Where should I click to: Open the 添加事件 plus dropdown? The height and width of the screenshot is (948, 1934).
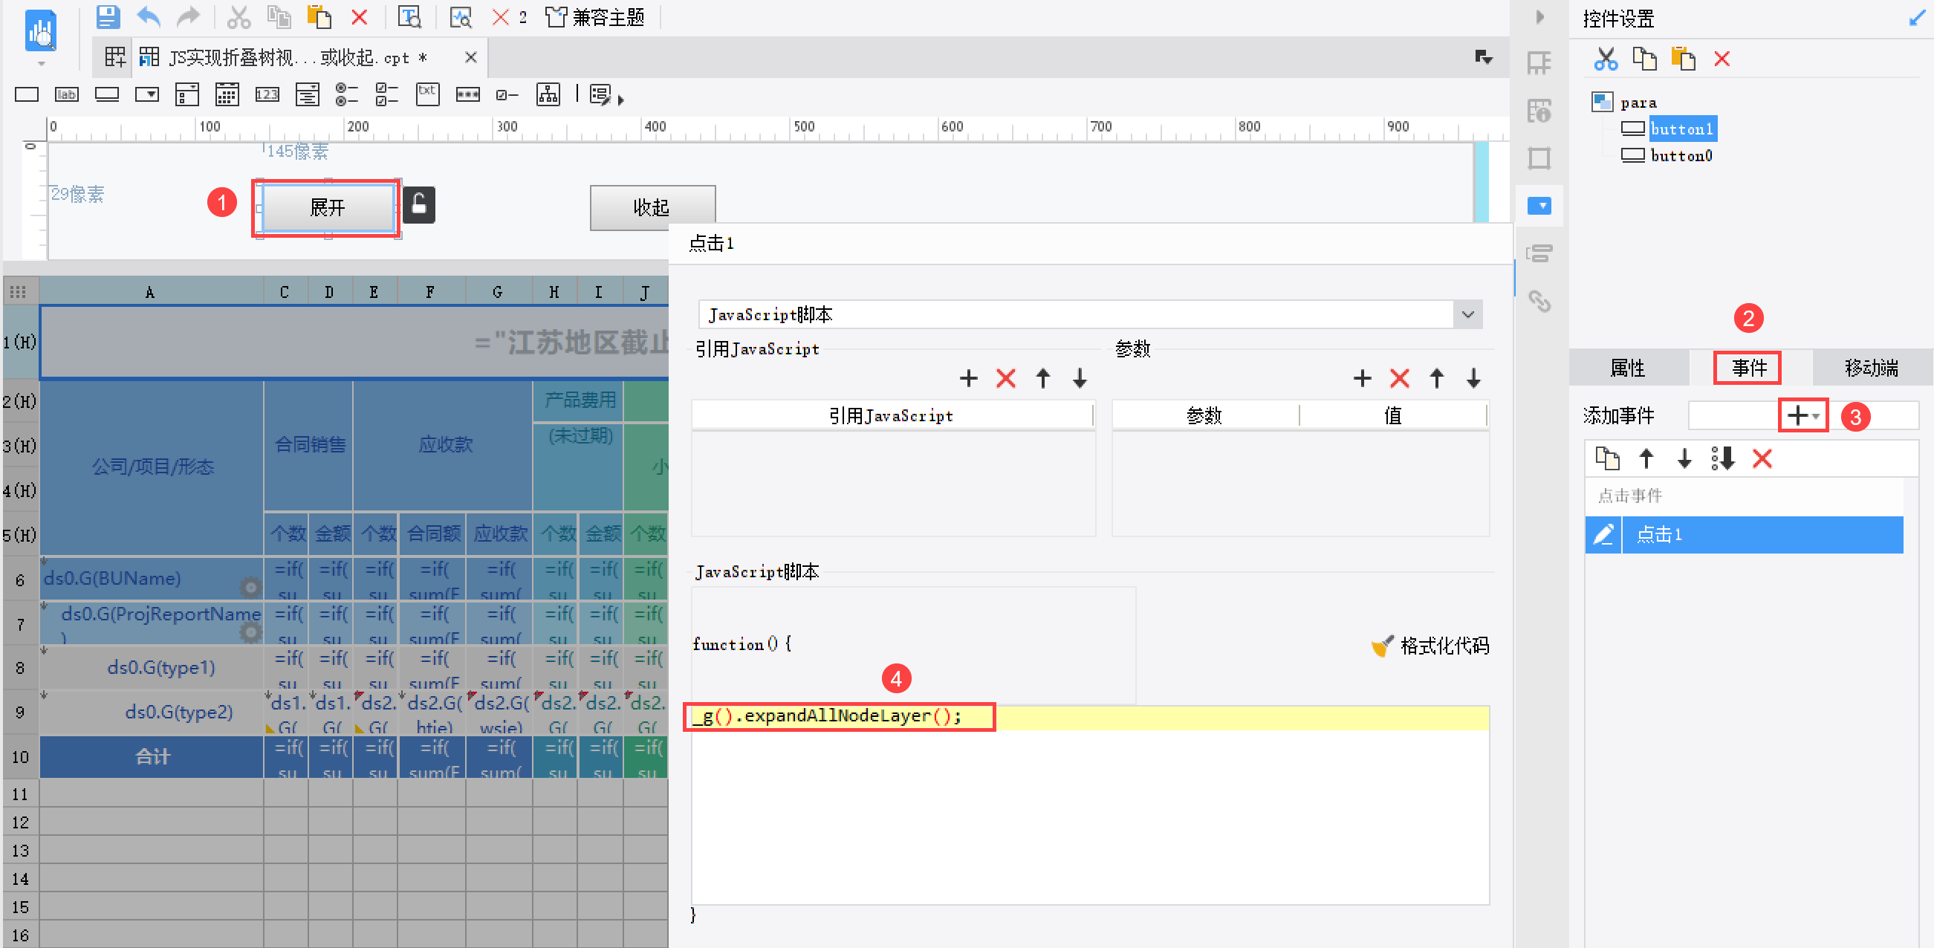tap(1802, 415)
